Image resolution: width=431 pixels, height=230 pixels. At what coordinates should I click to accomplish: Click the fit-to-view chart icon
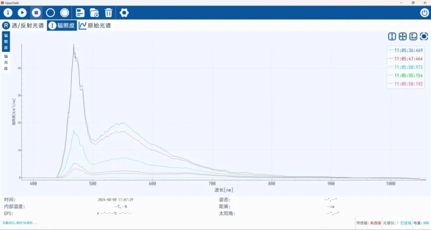click(424, 37)
